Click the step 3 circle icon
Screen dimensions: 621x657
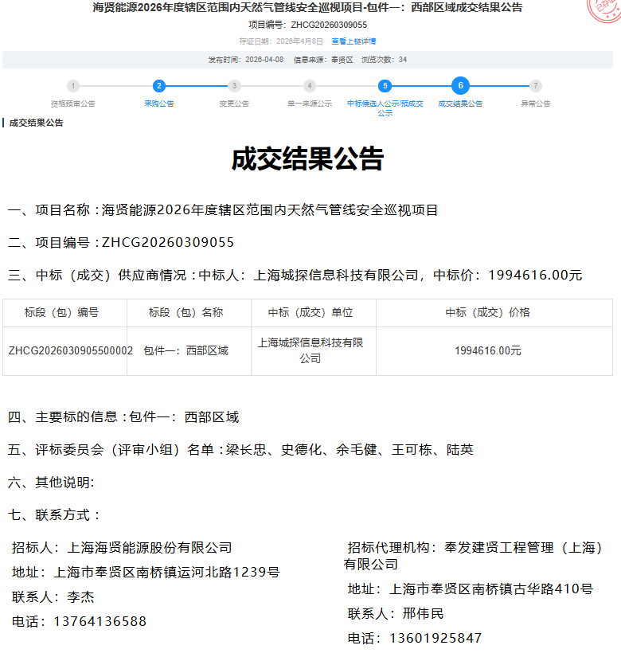pyautogui.click(x=234, y=86)
